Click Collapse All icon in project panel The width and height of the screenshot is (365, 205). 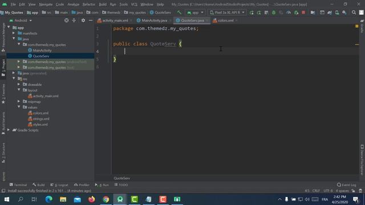pos(74,20)
